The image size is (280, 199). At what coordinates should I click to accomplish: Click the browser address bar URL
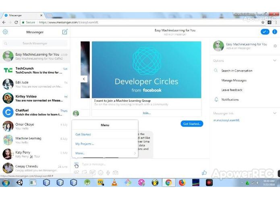(68, 22)
